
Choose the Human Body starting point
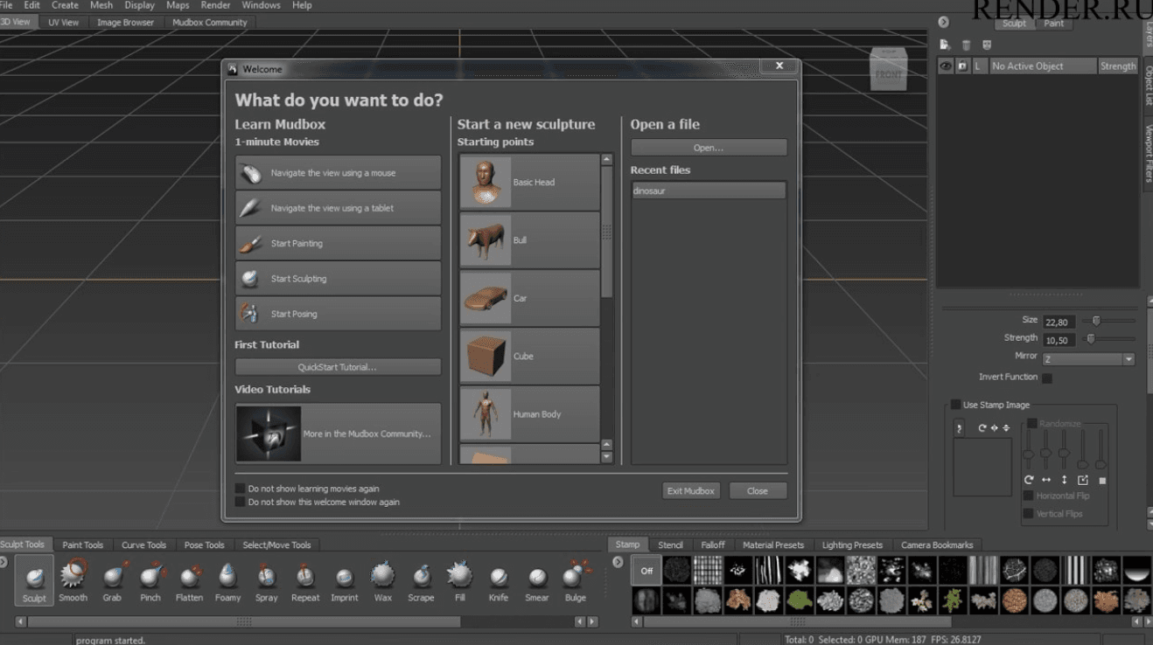pos(529,414)
